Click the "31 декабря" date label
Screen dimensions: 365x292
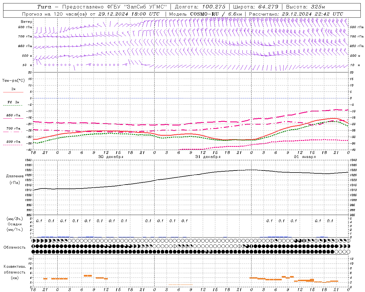tap(208, 157)
